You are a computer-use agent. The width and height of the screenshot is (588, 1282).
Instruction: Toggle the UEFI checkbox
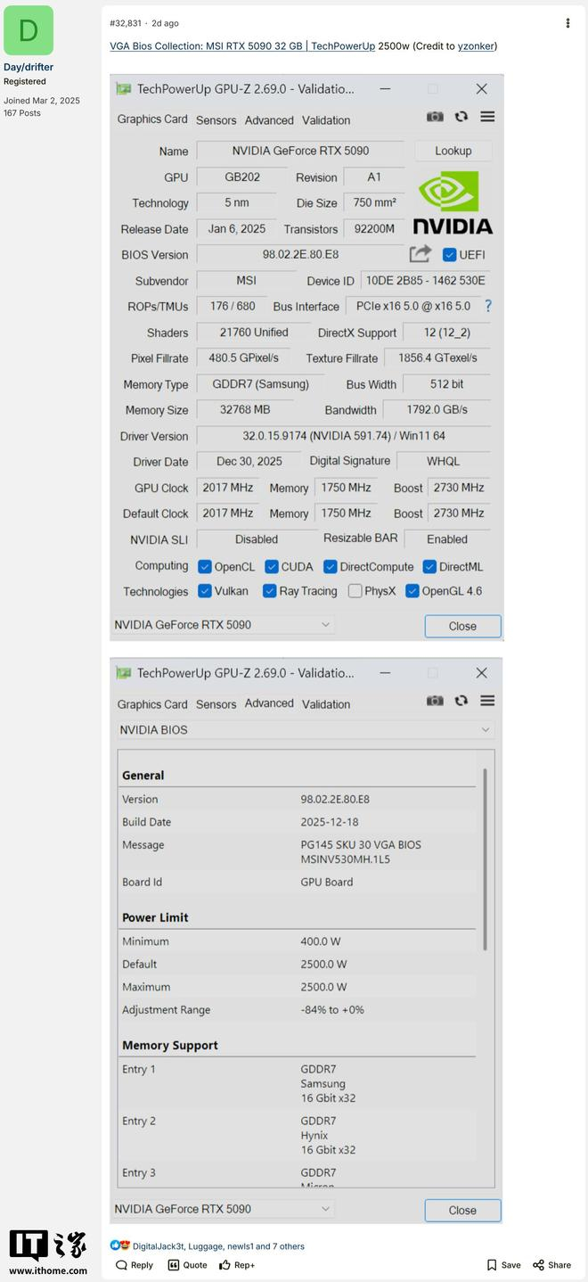click(x=450, y=255)
